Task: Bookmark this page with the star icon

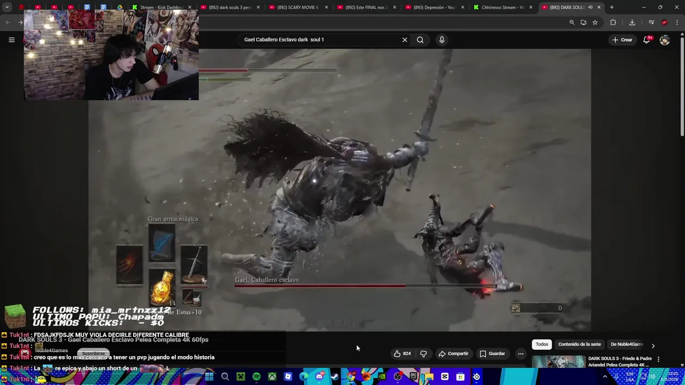Action: click(x=595, y=22)
